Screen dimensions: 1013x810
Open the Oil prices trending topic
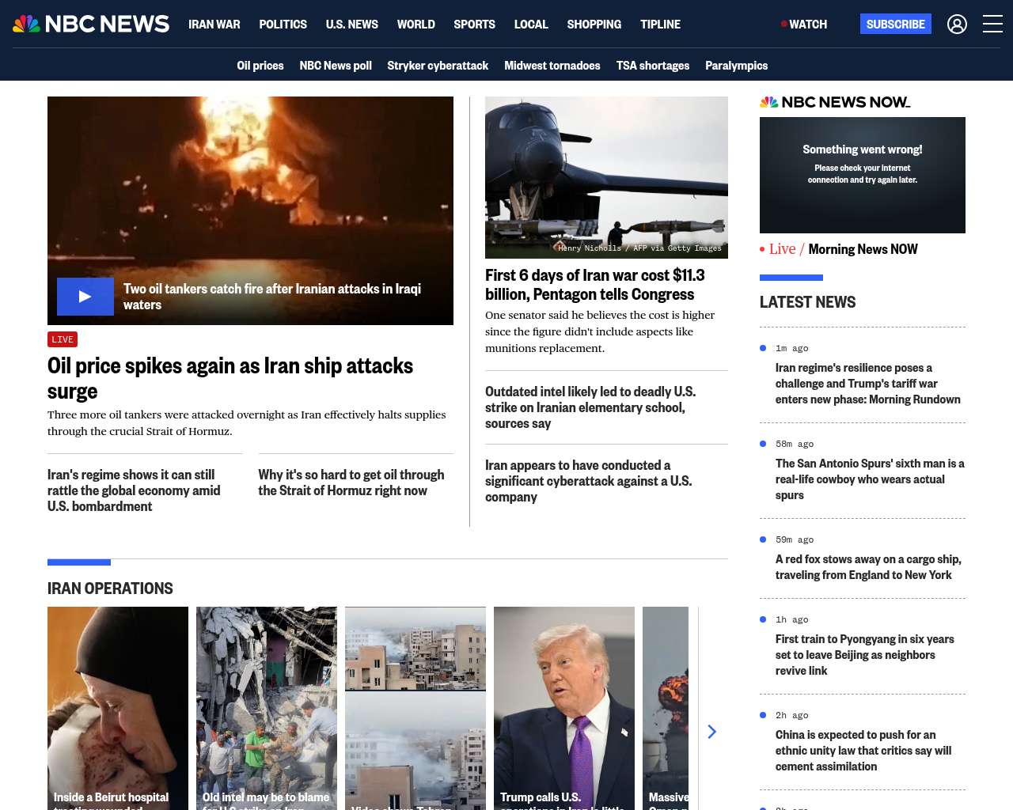[260, 66]
